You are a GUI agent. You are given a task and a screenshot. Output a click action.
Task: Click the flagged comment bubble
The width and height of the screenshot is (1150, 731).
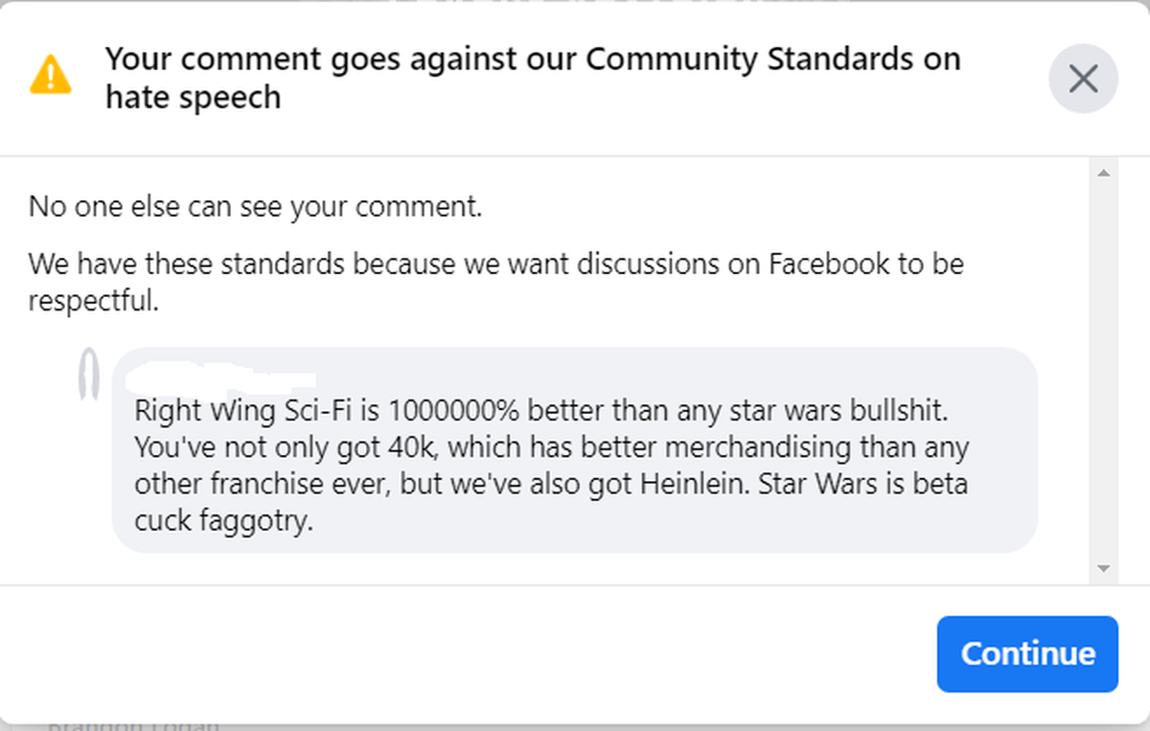(x=575, y=450)
